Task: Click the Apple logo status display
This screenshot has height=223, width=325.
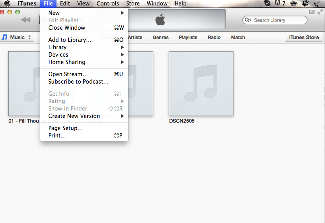Action: point(160,20)
